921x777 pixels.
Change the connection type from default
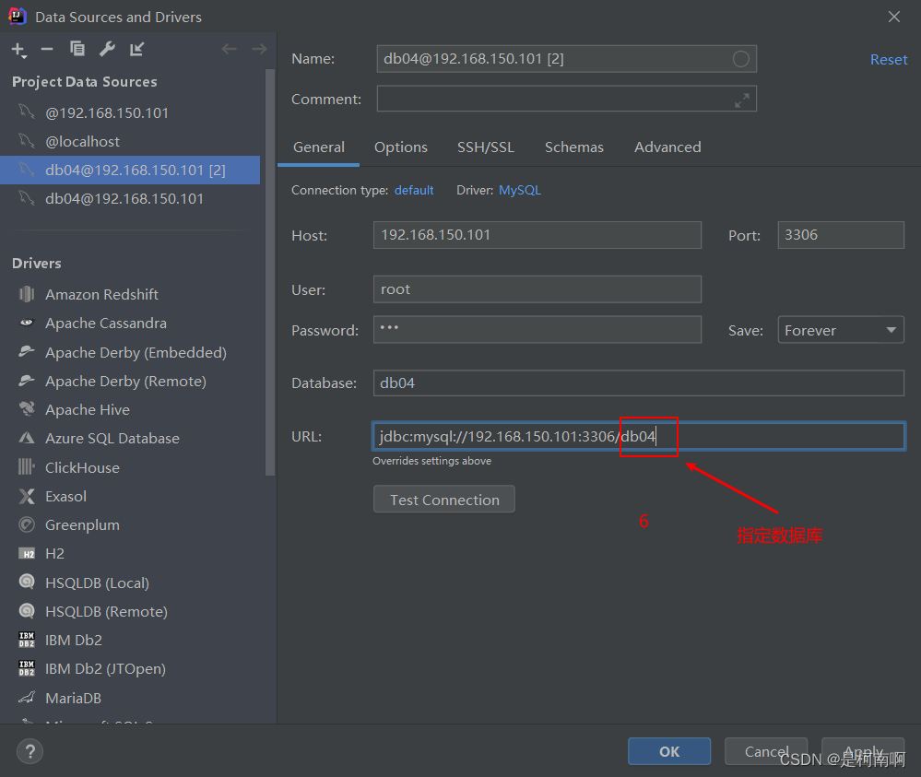(x=414, y=190)
